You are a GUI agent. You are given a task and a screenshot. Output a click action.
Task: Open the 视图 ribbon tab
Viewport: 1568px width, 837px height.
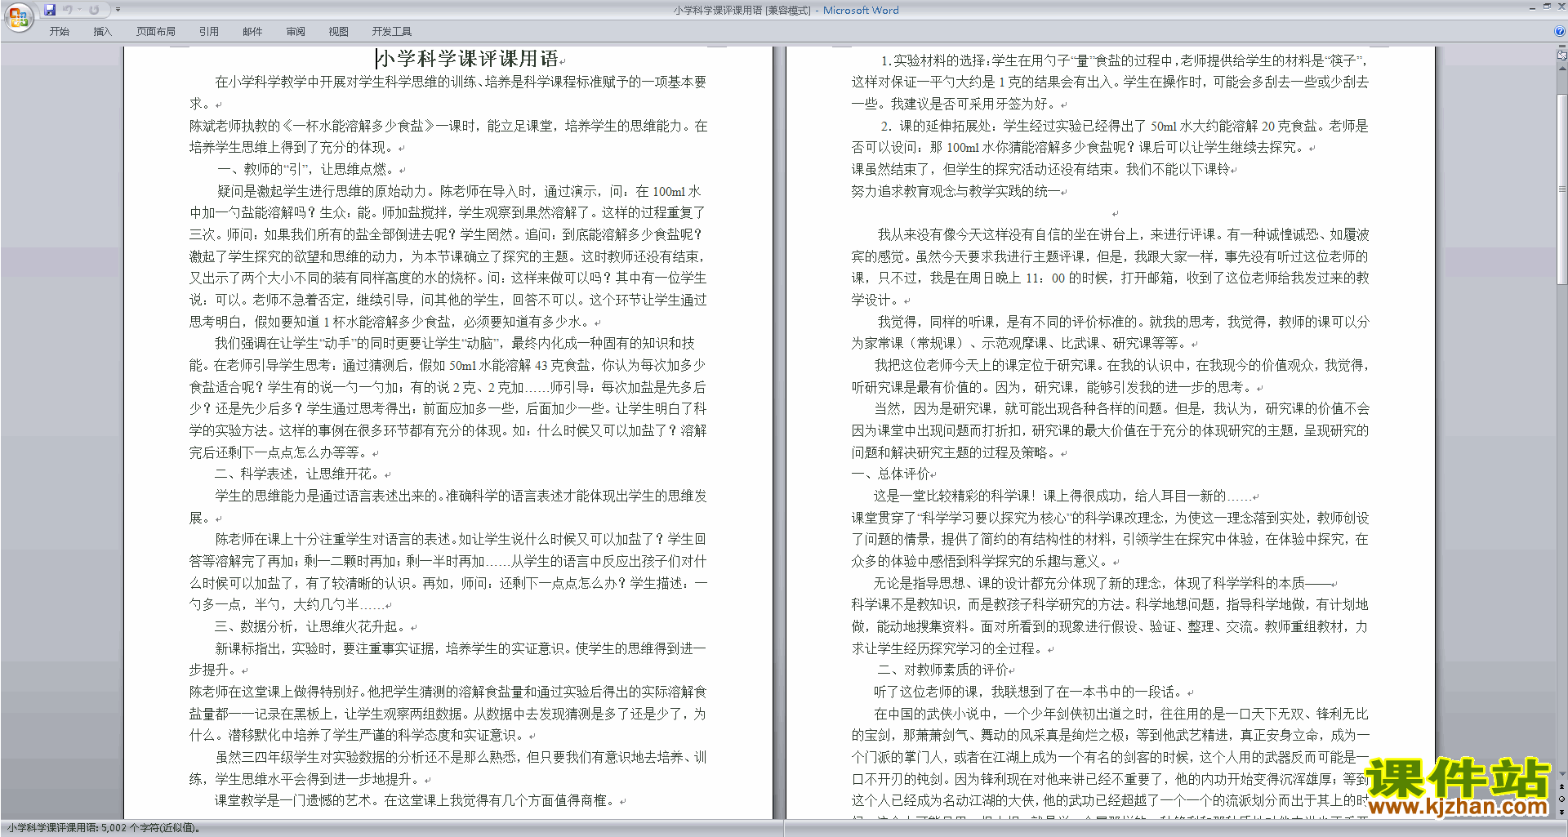[338, 32]
